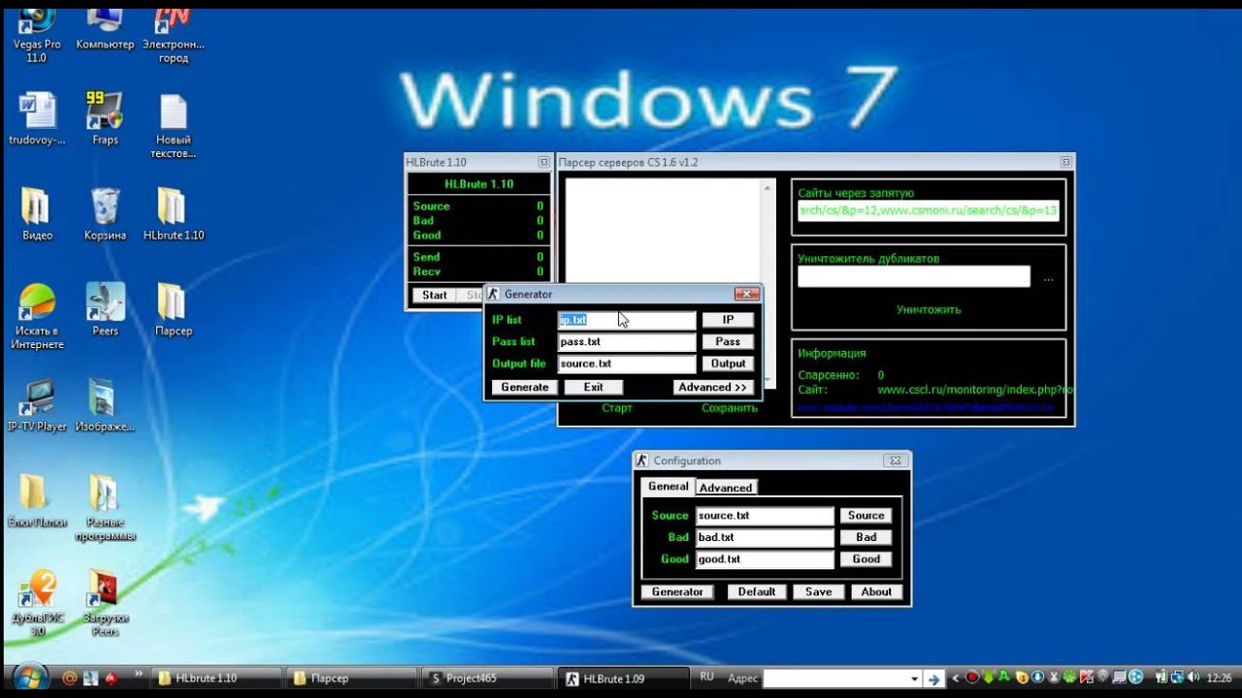Image resolution: width=1242 pixels, height=698 pixels.
Task: Launch the IP-TV Player shortcut
Action: [x=37, y=405]
